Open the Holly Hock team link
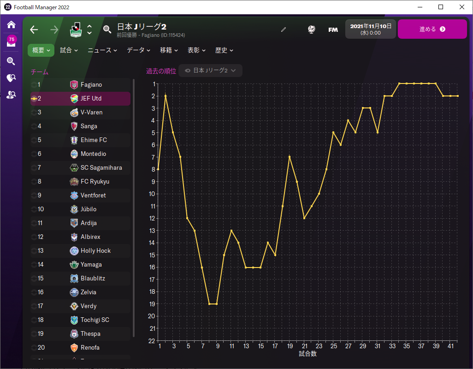Image resolution: width=473 pixels, height=369 pixels. point(95,251)
